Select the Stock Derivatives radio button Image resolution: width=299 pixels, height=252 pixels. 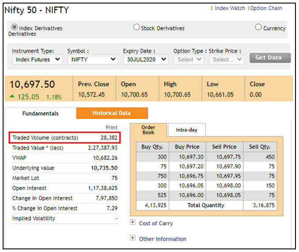click(x=136, y=27)
